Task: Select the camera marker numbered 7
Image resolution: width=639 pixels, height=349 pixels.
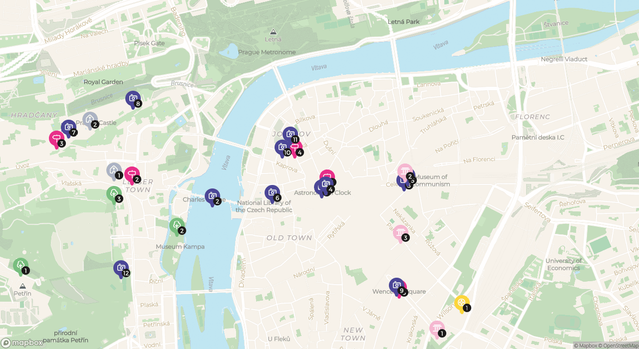Action: click(x=68, y=128)
